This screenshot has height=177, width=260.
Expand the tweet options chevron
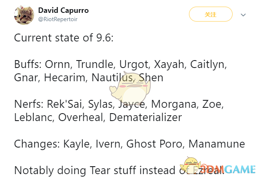[x=243, y=15]
